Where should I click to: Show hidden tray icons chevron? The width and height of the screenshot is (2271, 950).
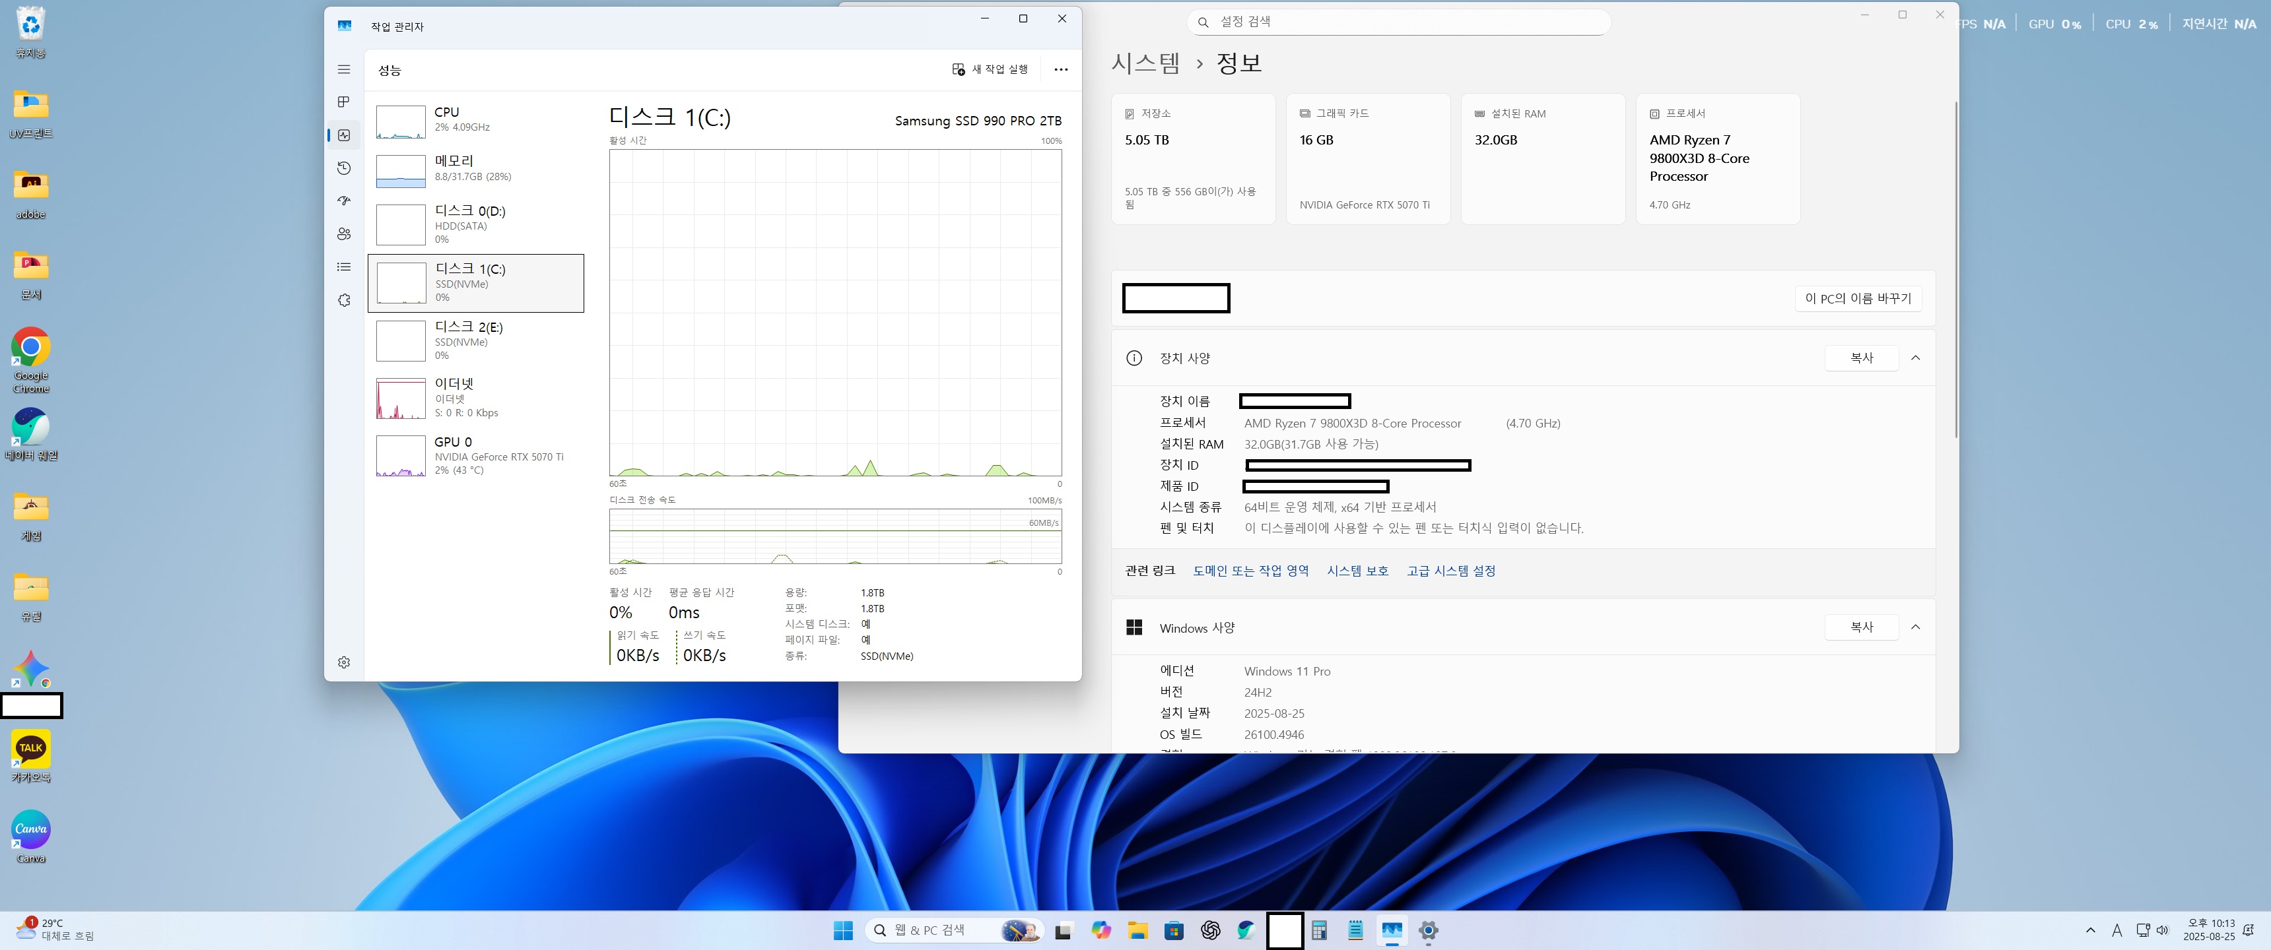click(2090, 931)
